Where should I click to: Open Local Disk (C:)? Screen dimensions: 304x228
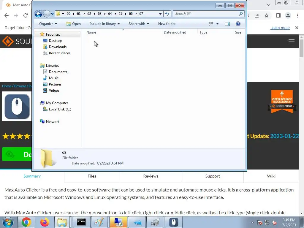point(60,109)
